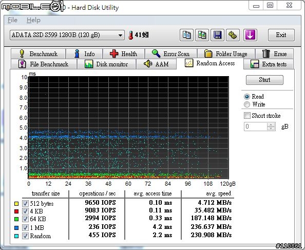Open the File Benchmark tab
Viewport: 305px width, 250px height.
pos(44,64)
